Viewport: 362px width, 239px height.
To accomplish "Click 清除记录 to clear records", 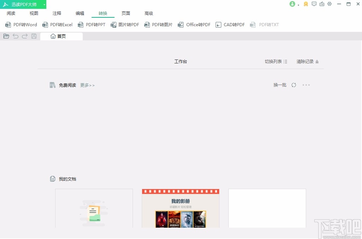I will click(305, 61).
